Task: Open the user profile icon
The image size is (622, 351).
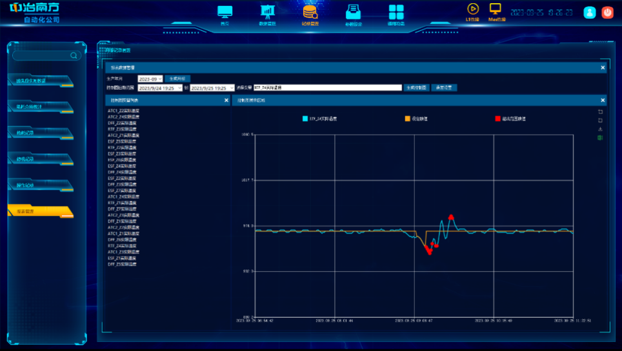Action: (x=589, y=12)
